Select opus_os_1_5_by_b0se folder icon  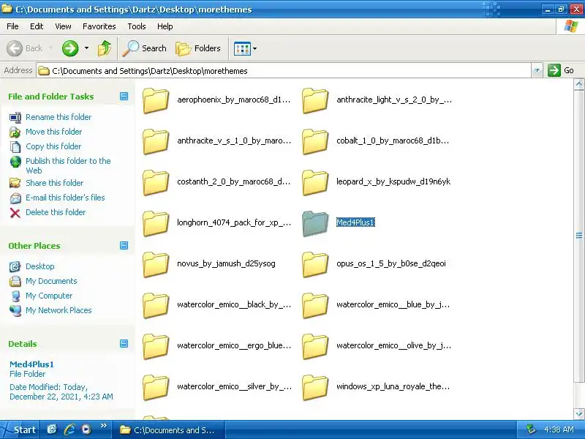pyautogui.click(x=315, y=264)
